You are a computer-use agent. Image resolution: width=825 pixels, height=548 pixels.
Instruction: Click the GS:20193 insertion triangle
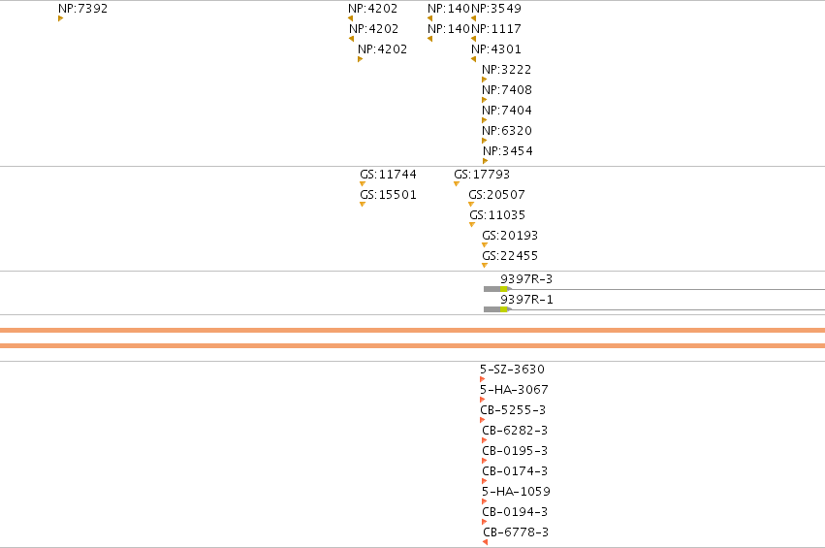click(x=485, y=244)
